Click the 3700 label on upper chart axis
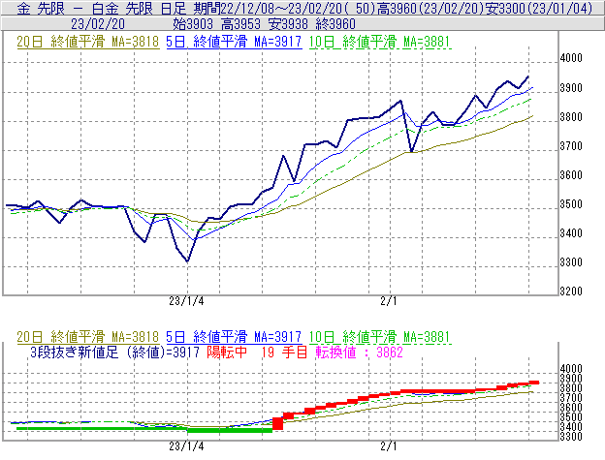Image resolution: width=605 pixels, height=460 pixels. 571,146
